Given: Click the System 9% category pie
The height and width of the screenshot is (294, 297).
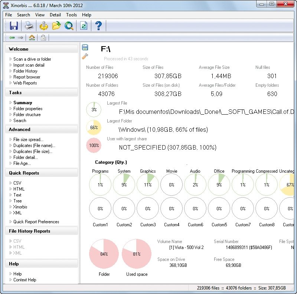Looking at the screenshot, I should (124, 185).
